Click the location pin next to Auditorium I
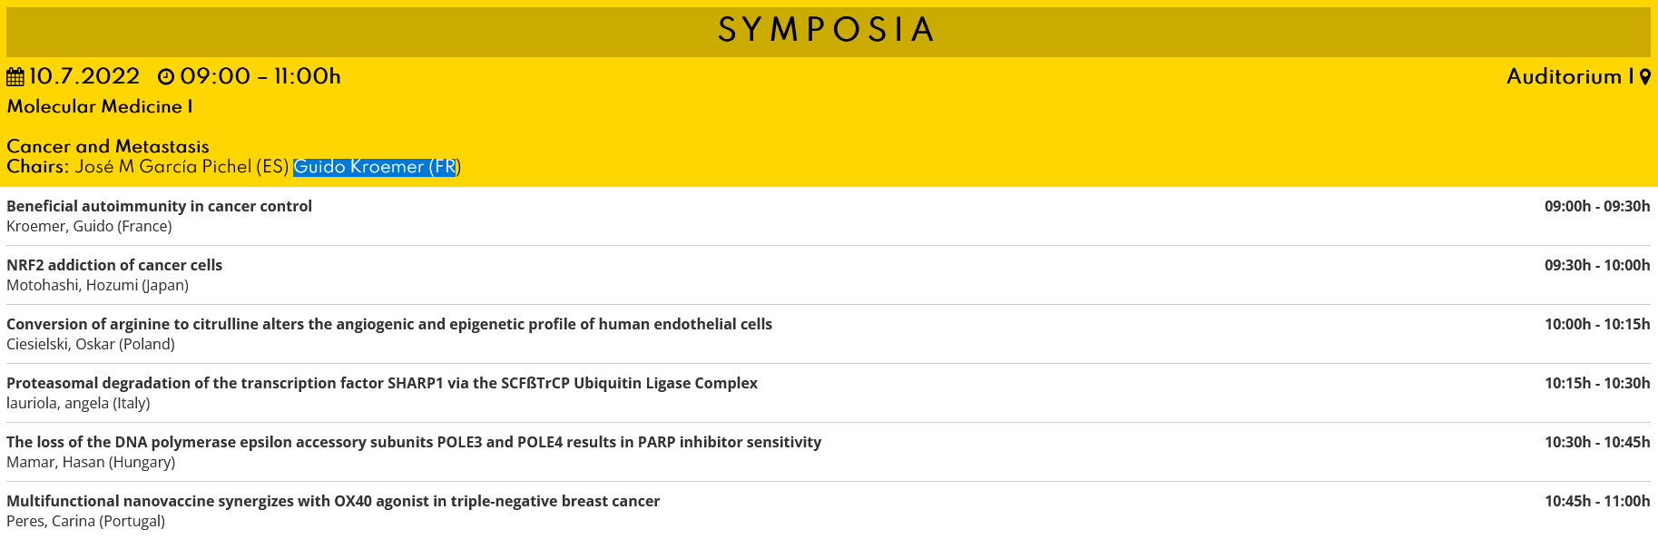Screen dimensions: 1658x549 pos(1645,78)
